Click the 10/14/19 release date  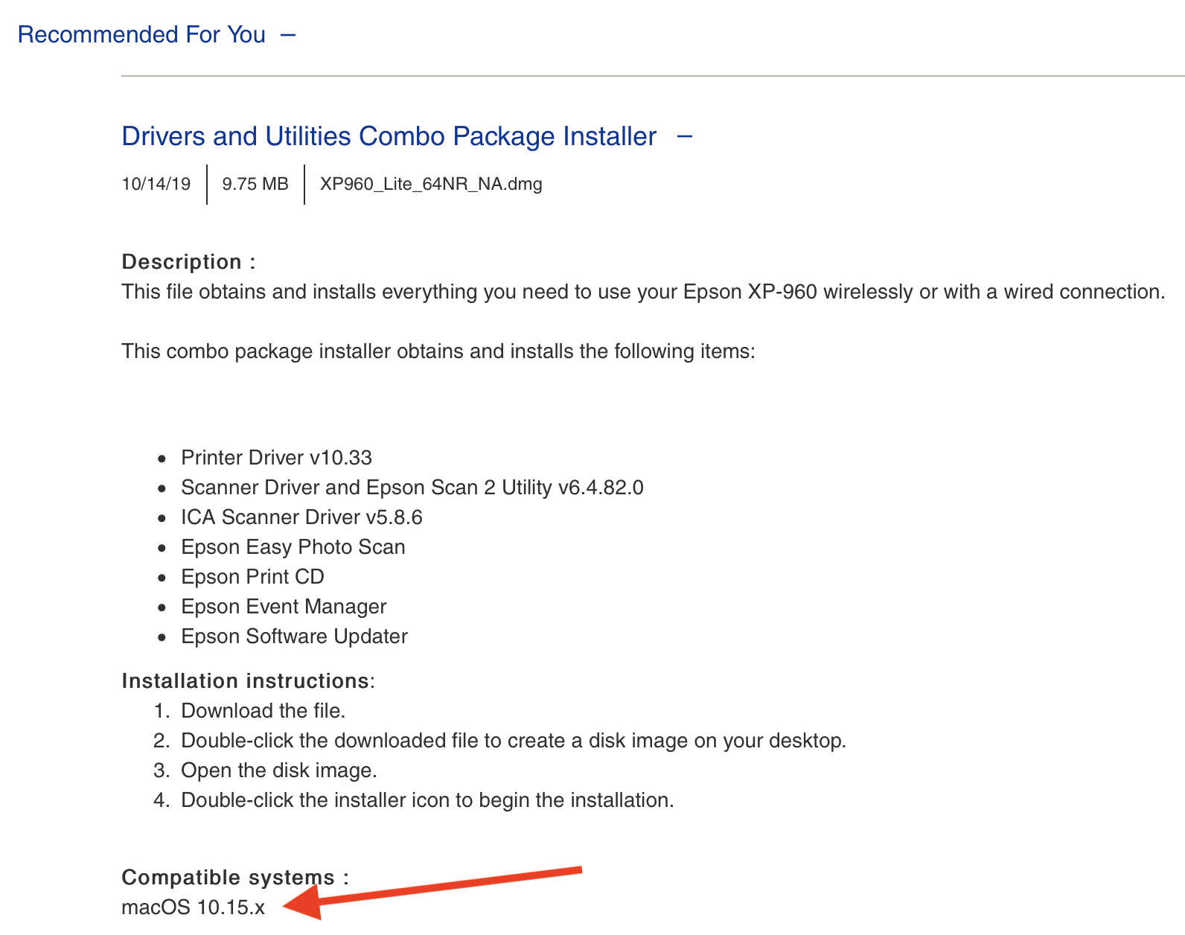coord(156,184)
